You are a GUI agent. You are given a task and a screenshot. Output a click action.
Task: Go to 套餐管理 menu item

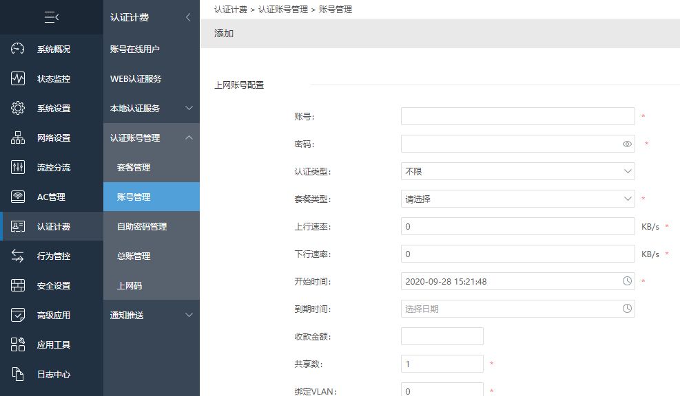[134, 168]
